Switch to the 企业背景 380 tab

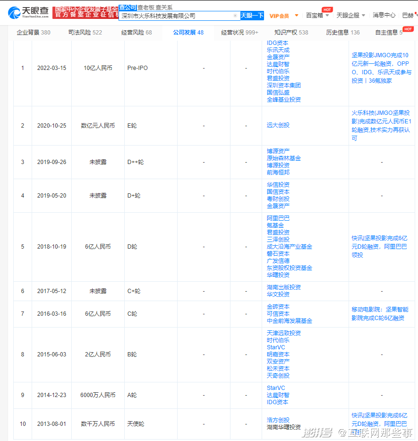click(x=34, y=33)
